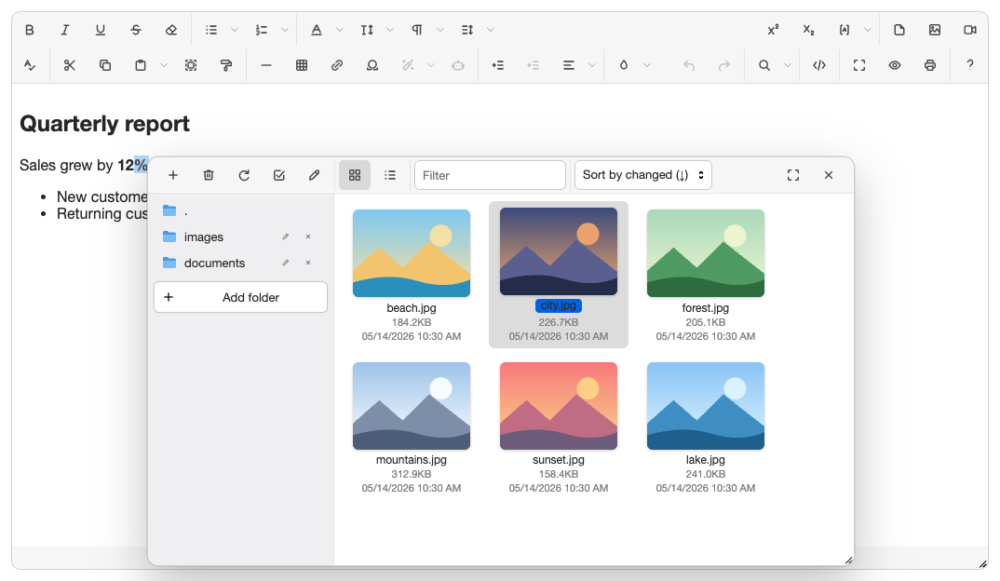Insert a special character (omega)
The width and height of the screenshot is (1000, 581).
(x=372, y=65)
